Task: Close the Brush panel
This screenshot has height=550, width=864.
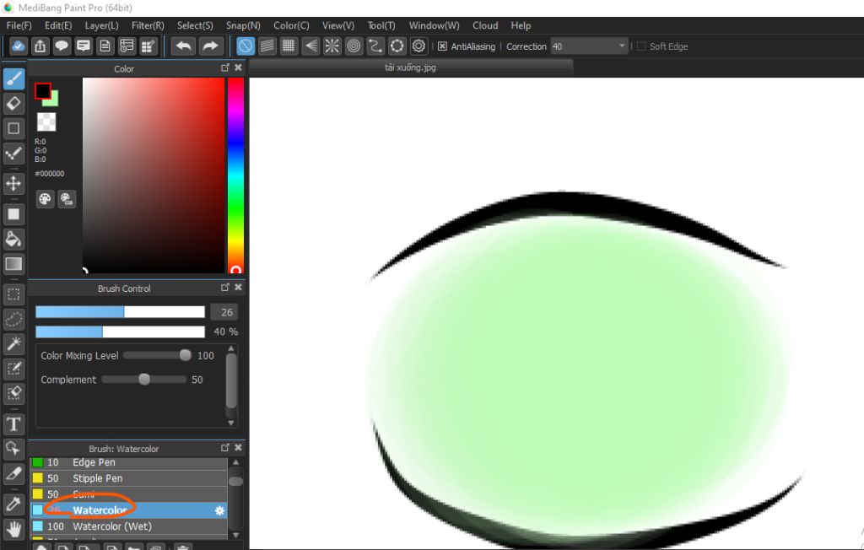Action: pyautogui.click(x=238, y=447)
